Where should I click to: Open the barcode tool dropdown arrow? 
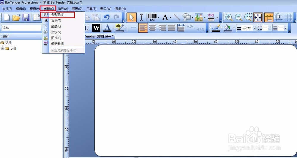158,18
